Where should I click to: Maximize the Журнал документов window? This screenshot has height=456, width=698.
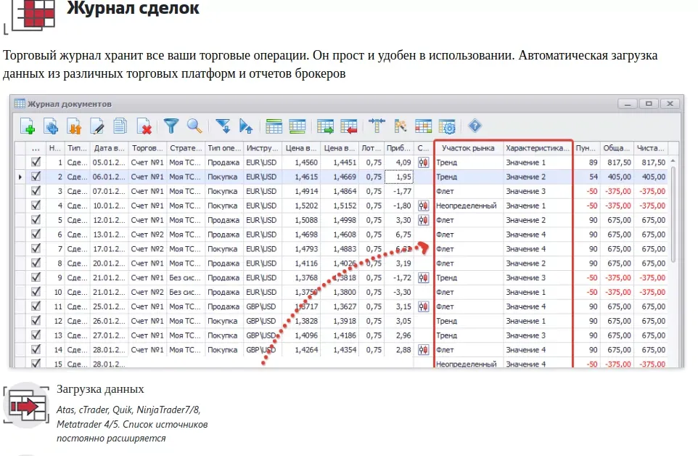[x=649, y=104]
